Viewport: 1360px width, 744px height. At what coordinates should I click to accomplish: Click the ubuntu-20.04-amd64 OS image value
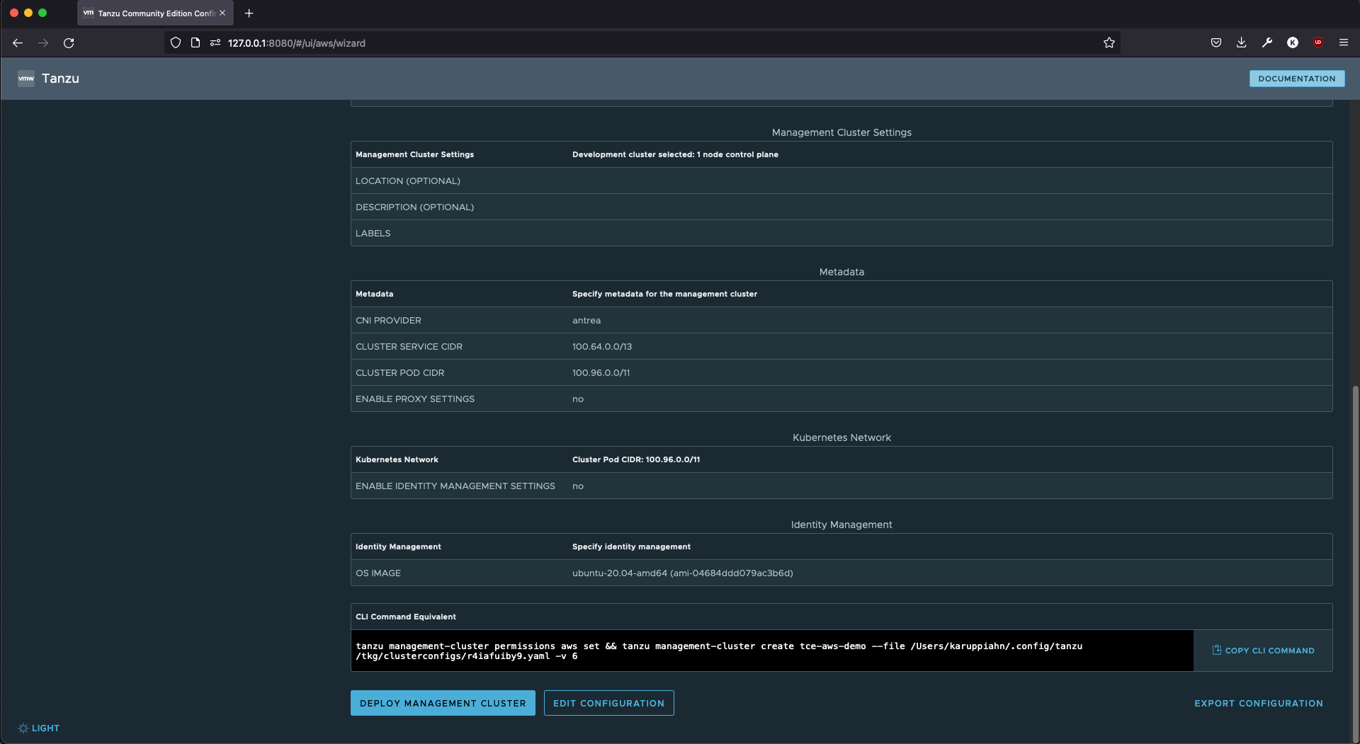[683, 573]
